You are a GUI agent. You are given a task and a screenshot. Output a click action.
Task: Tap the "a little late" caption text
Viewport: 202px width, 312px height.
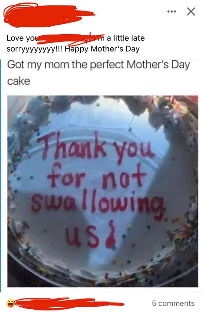point(126,38)
